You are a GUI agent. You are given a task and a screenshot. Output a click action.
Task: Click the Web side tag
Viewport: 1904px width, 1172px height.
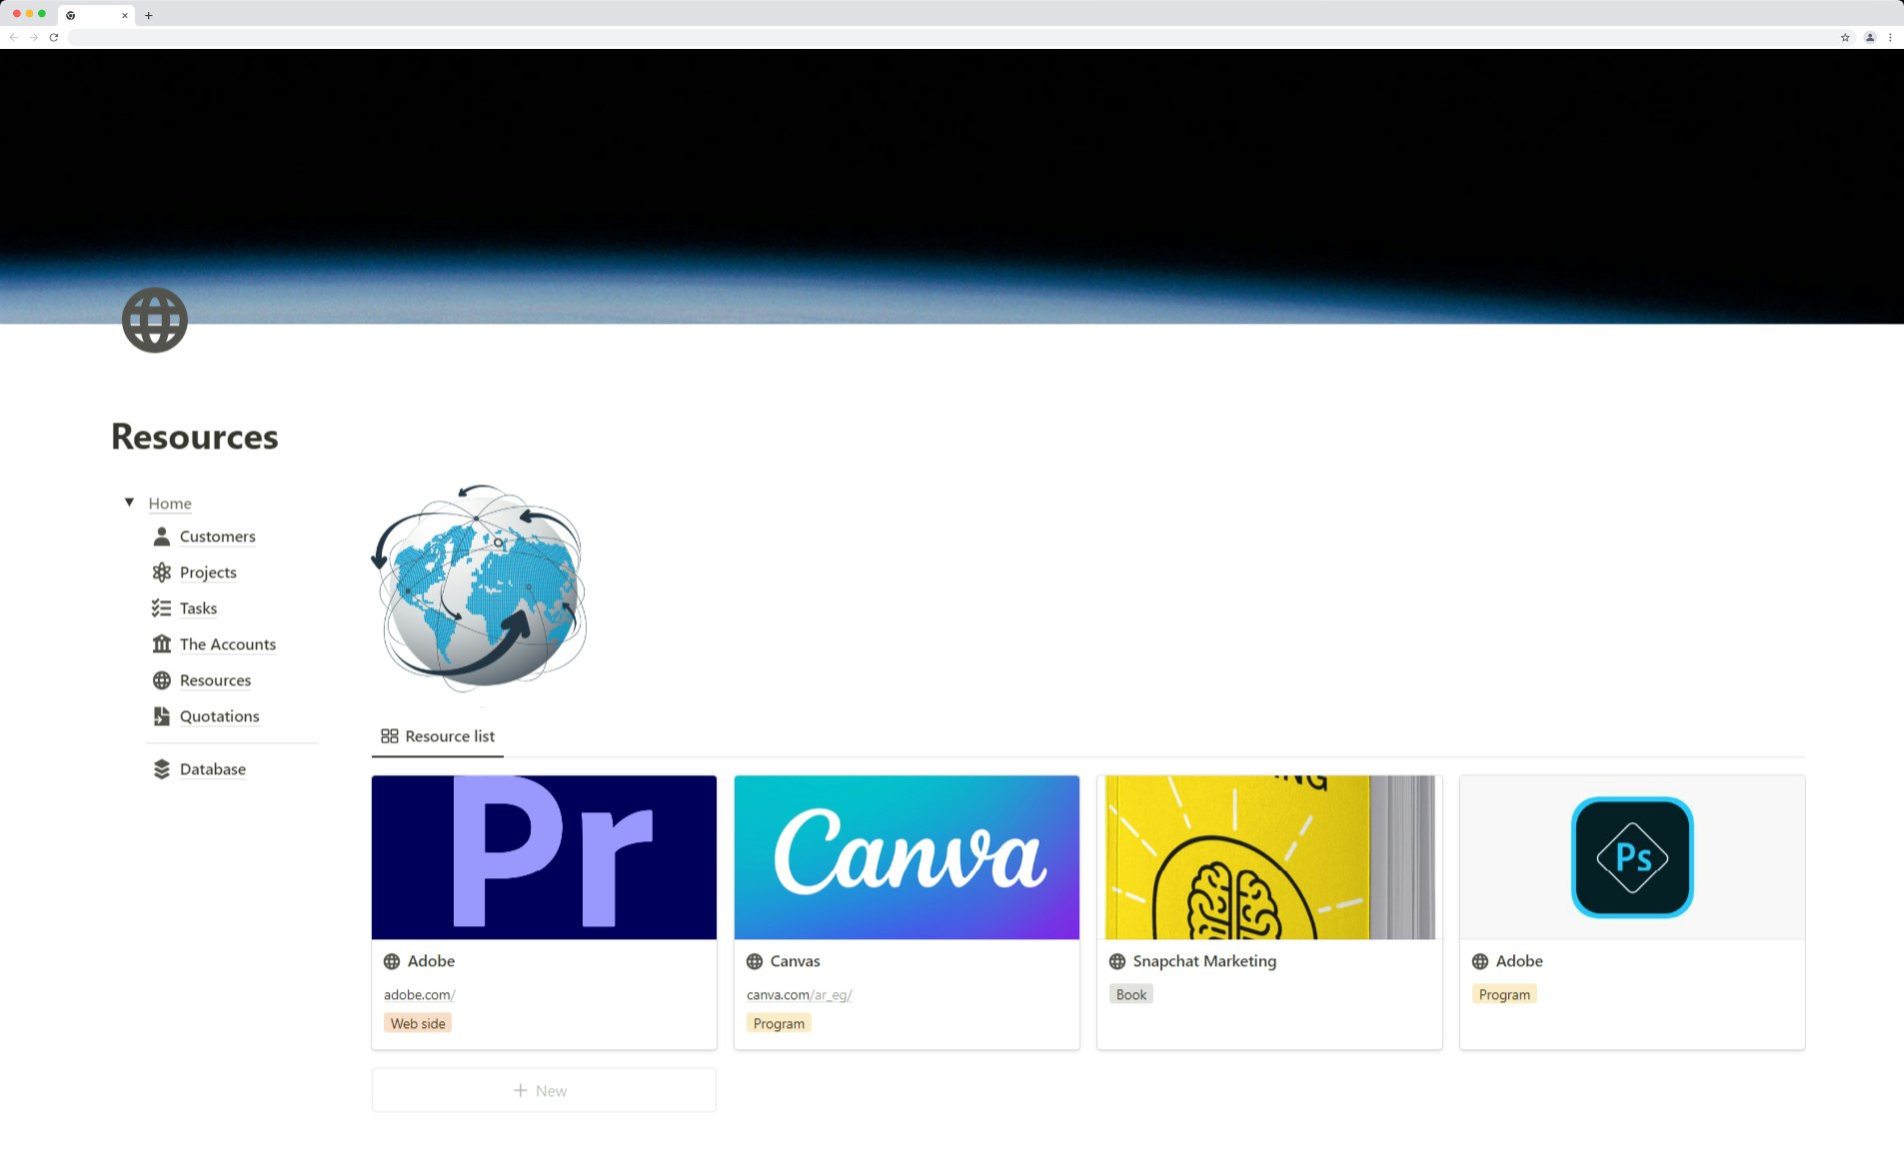pyautogui.click(x=418, y=1023)
